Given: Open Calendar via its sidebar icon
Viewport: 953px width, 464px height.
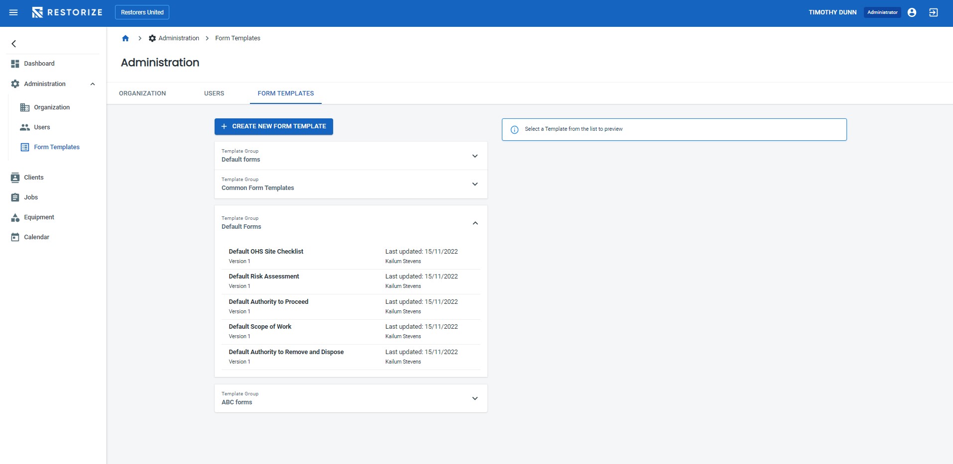Looking at the screenshot, I should [x=15, y=237].
